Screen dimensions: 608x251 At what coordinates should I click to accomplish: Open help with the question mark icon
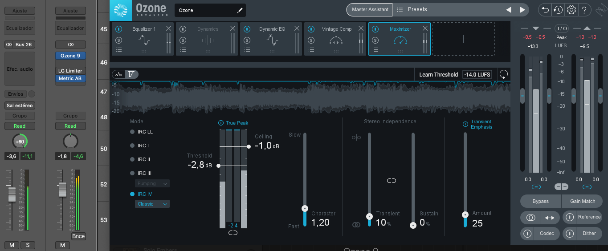pyautogui.click(x=585, y=10)
